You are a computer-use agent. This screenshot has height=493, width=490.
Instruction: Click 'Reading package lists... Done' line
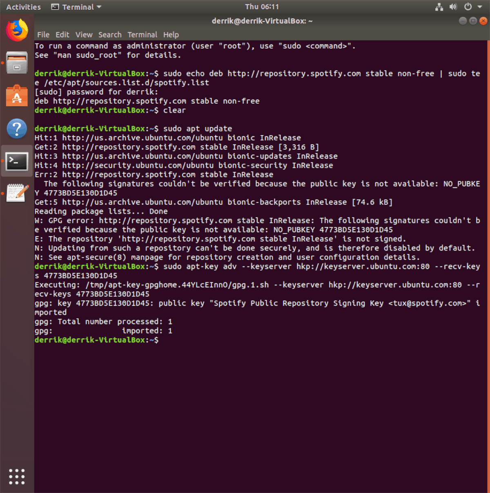point(101,211)
